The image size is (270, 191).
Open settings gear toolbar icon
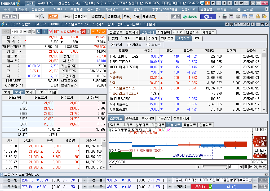(x=238, y=16)
